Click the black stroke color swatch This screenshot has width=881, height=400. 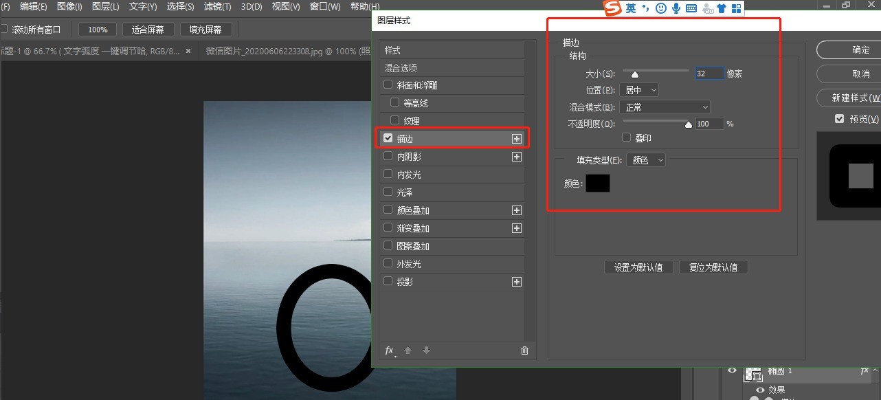pos(597,184)
